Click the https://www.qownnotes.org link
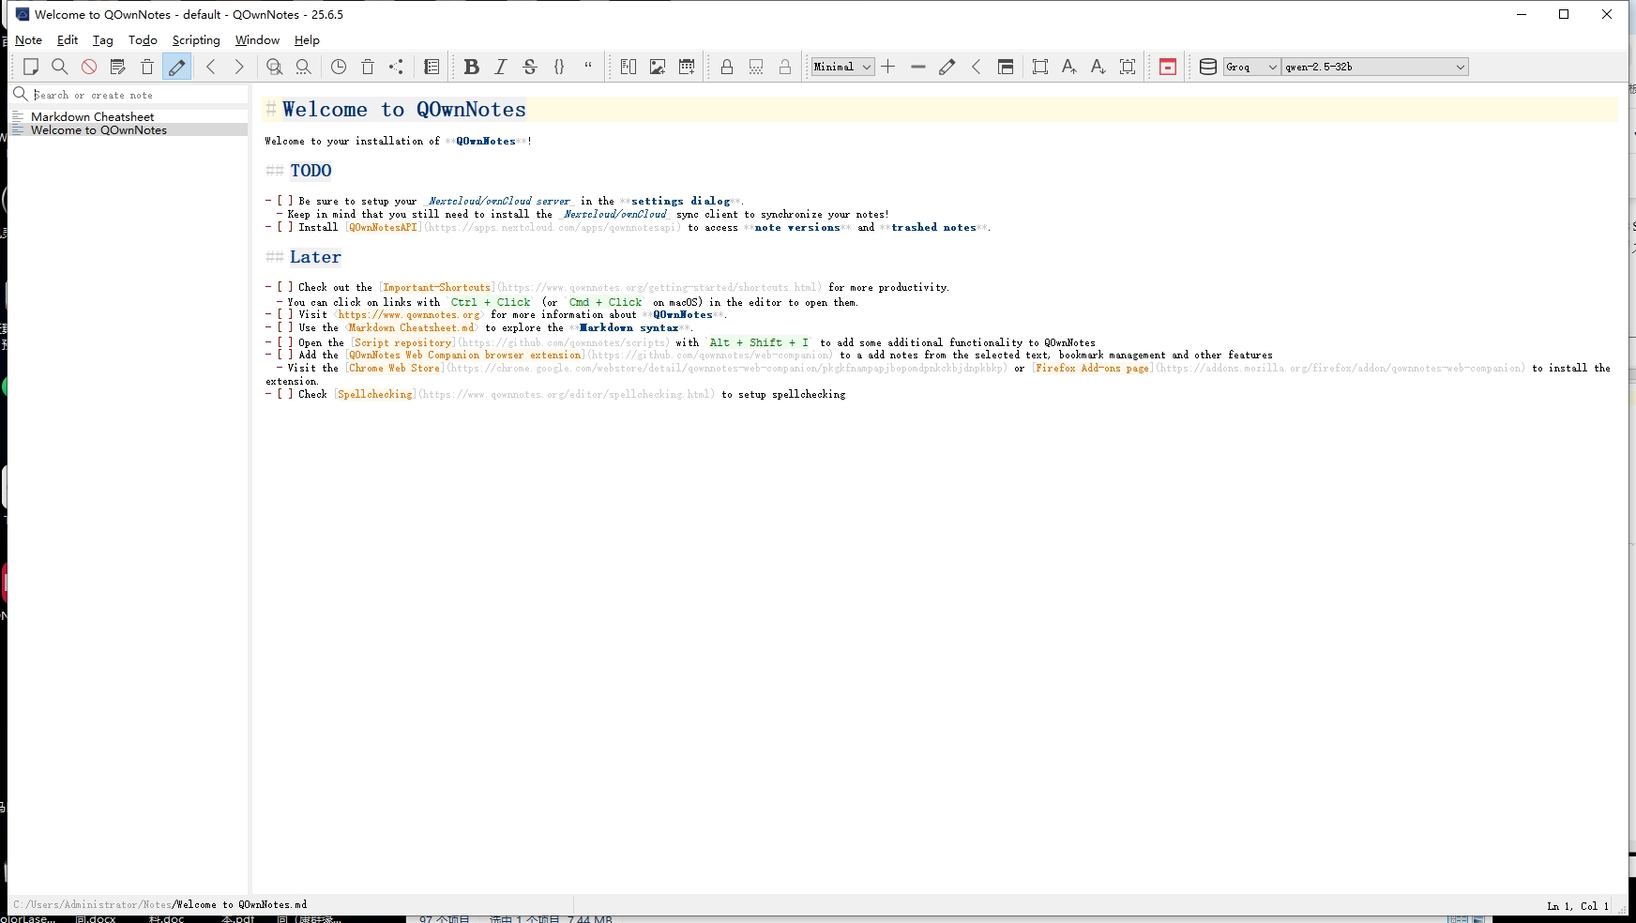 pos(409,315)
